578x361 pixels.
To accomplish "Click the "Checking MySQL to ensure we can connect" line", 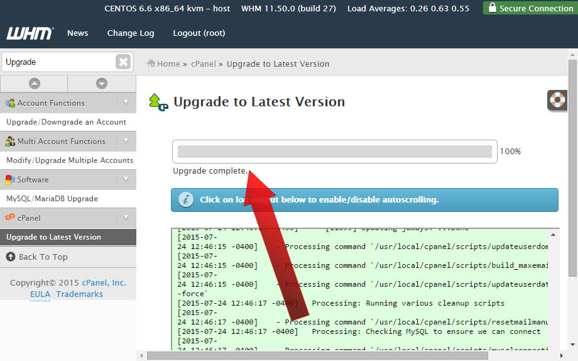I will (x=453, y=331).
